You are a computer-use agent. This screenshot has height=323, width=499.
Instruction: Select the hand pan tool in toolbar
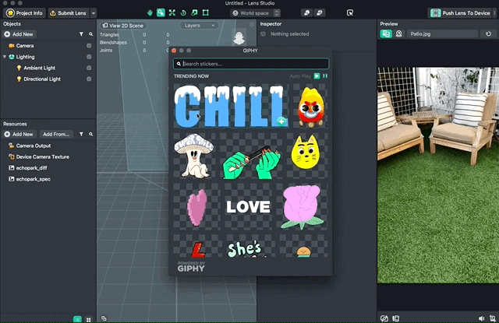(x=150, y=12)
